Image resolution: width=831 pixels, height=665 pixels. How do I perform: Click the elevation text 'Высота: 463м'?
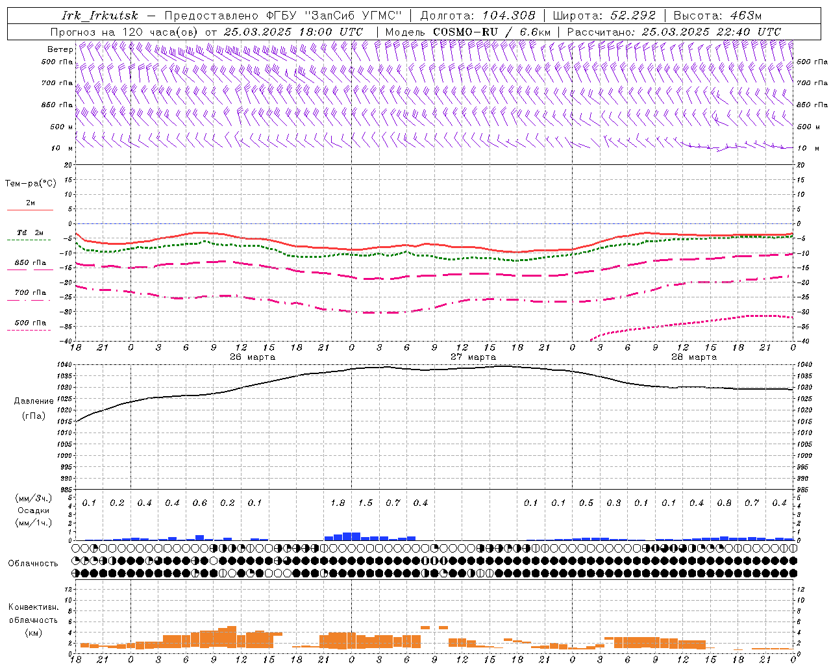tap(717, 16)
